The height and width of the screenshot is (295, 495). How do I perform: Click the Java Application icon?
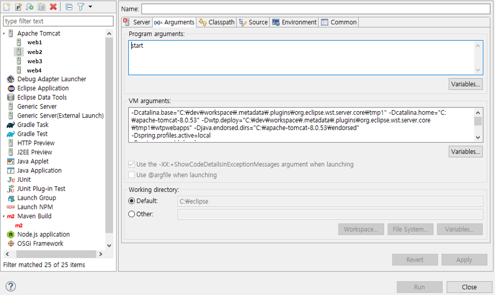coord(11,171)
